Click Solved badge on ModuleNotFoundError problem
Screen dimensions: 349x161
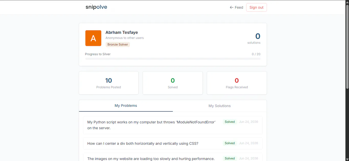[x=230, y=122]
